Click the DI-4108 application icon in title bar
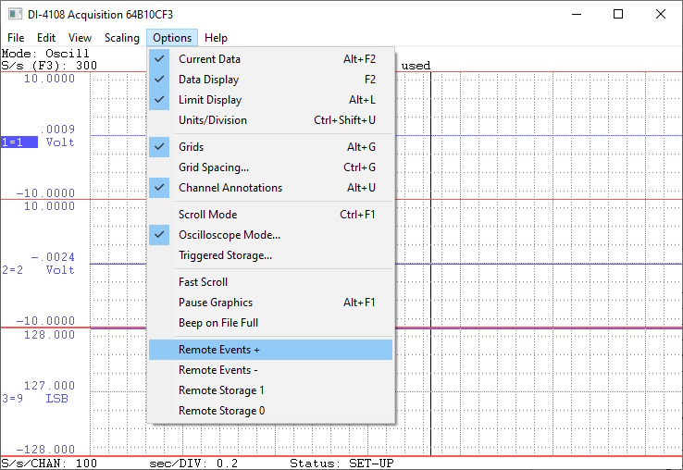 15,14
